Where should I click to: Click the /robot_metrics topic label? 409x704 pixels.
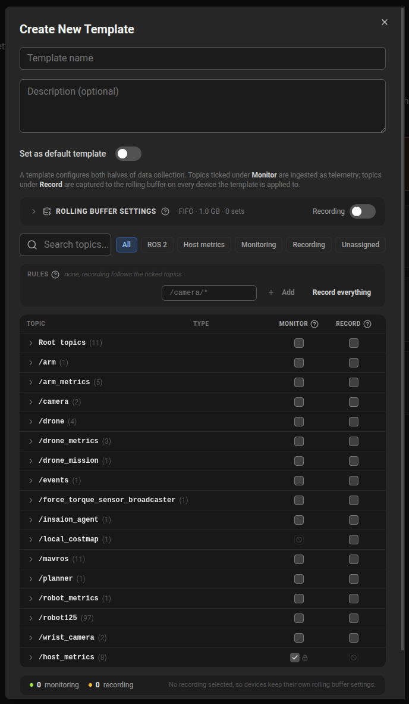68,599
